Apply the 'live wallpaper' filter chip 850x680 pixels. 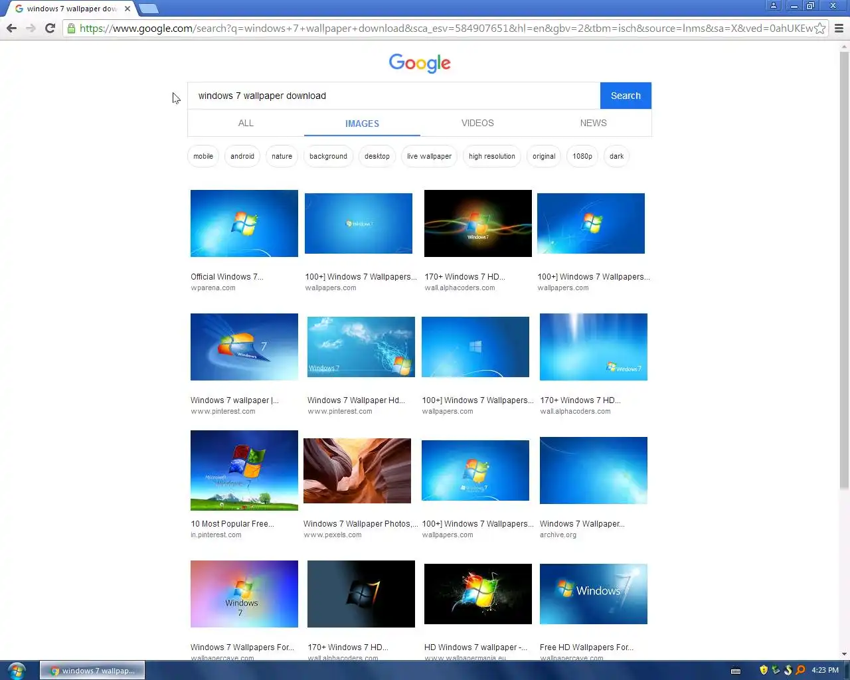pyautogui.click(x=429, y=156)
